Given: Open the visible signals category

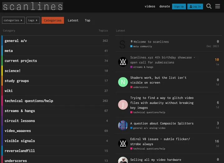Looking at the screenshot, I should [20, 141].
